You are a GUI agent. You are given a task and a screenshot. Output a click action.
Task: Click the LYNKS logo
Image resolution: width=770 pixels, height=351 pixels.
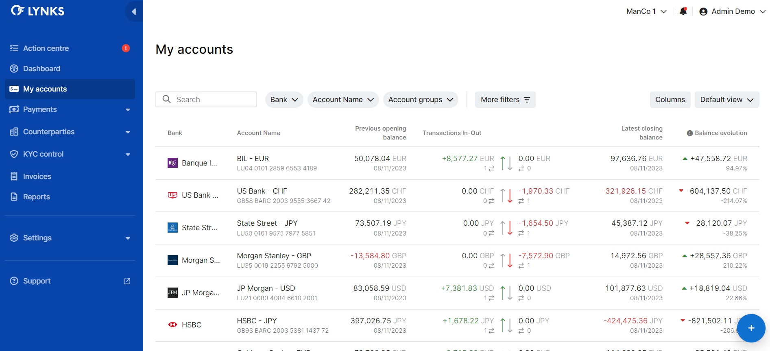click(37, 11)
